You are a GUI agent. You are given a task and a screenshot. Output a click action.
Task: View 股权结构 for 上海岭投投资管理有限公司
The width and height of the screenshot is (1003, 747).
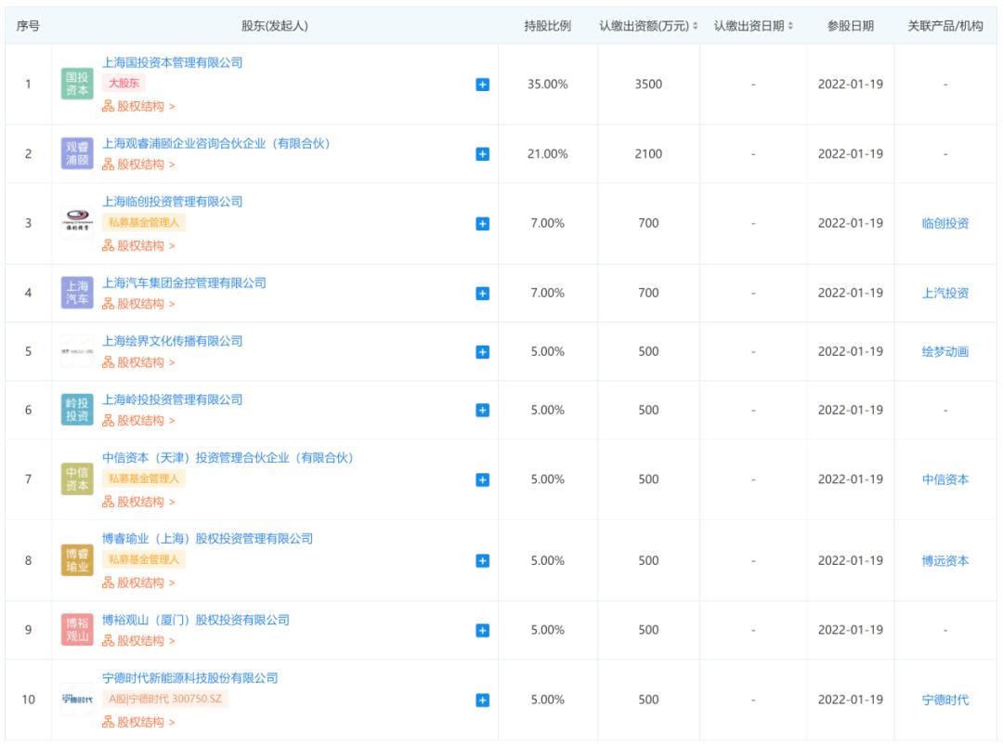(138, 421)
